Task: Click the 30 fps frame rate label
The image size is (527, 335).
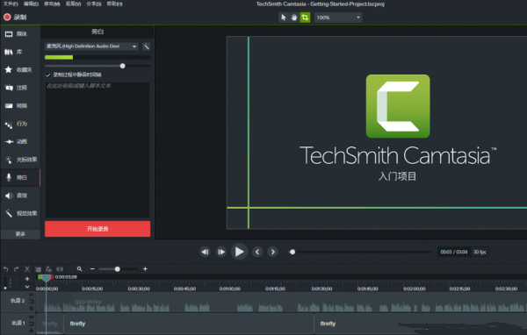Action: (x=480, y=252)
